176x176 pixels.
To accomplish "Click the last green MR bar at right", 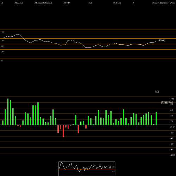I will point(156,118).
